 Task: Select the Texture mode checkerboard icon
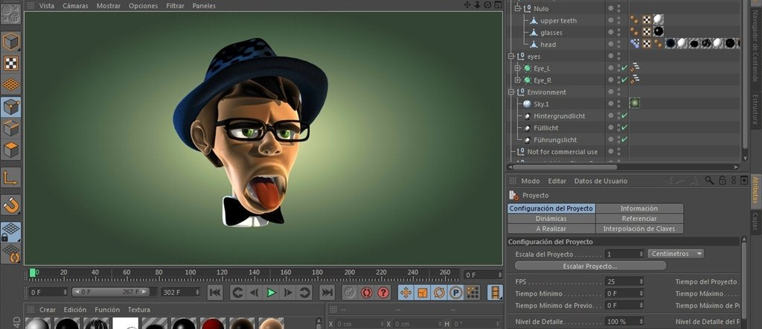click(x=10, y=63)
